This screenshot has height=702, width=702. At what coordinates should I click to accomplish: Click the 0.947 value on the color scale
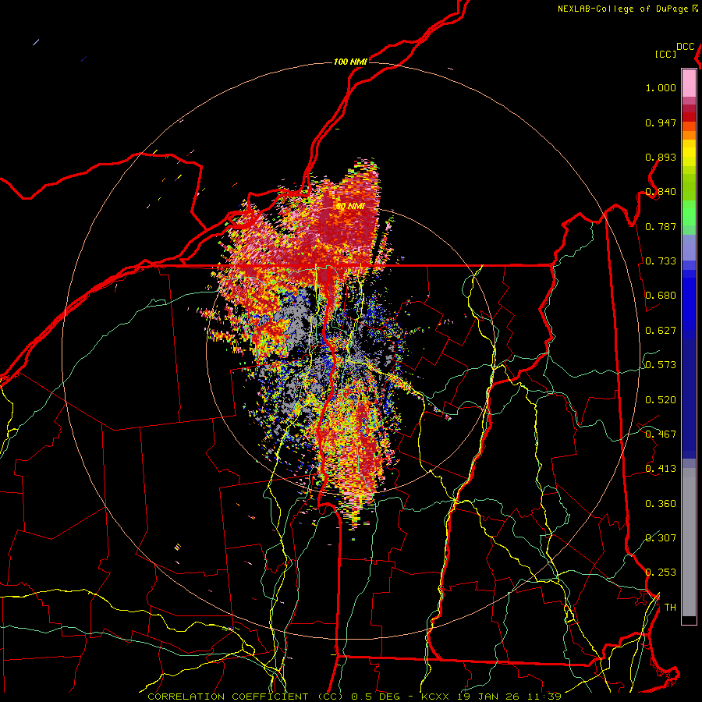[x=661, y=122]
